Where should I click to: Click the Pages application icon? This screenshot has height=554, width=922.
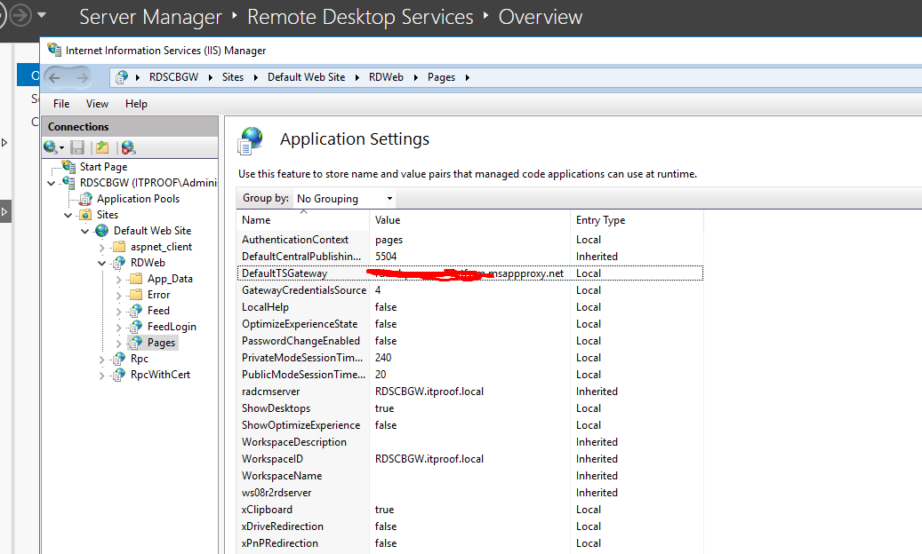136,342
